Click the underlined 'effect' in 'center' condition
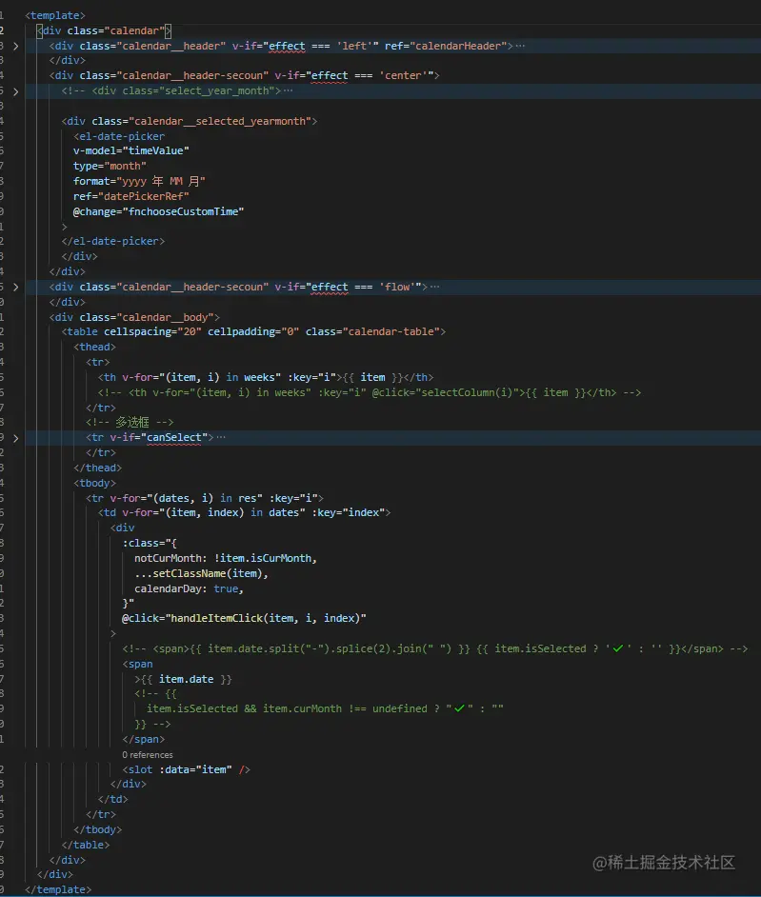 pos(329,75)
